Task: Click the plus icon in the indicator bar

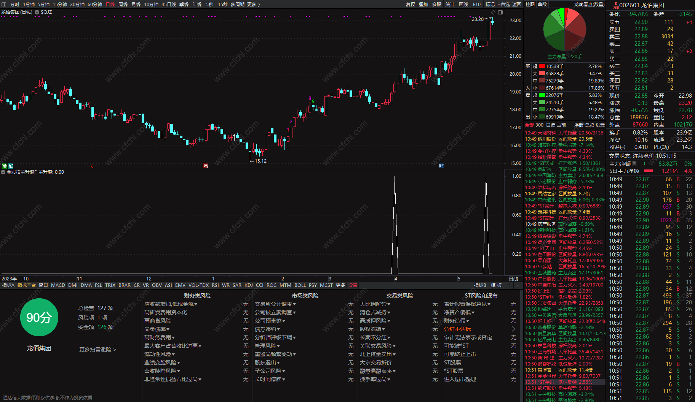Action: pos(509,285)
